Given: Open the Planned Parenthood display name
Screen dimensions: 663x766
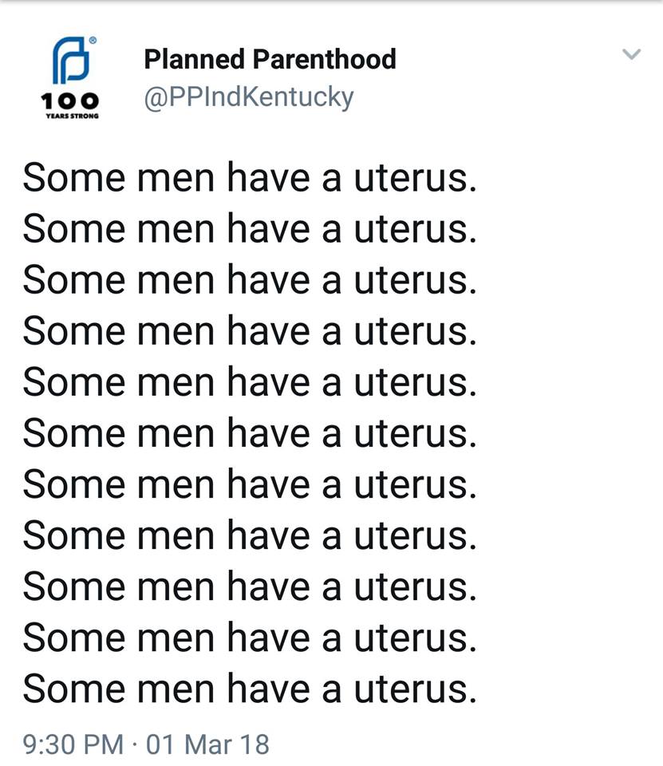Looking at the screenshot, I should pyautogui.click(x=270, y=59).
